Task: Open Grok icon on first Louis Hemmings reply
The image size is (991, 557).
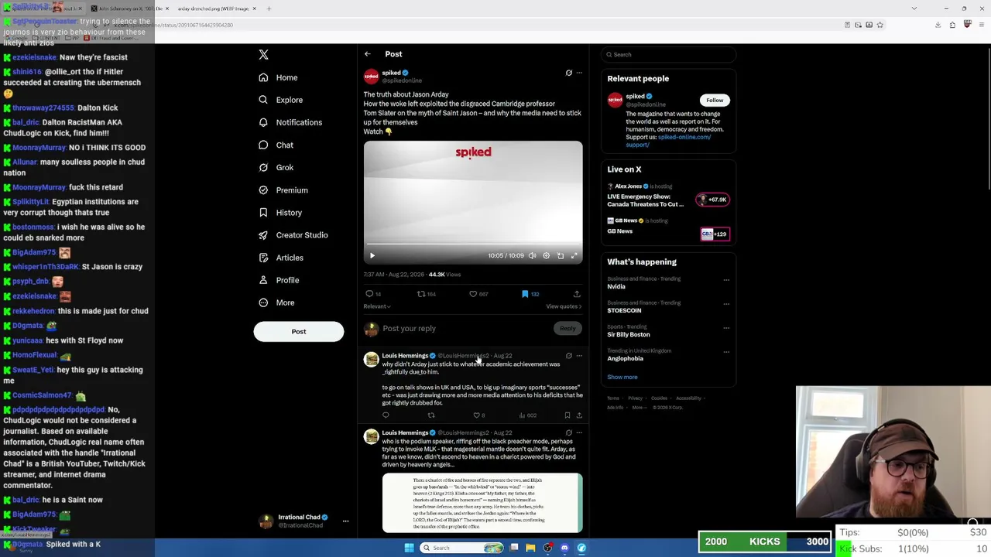Action: coord(569,356)
